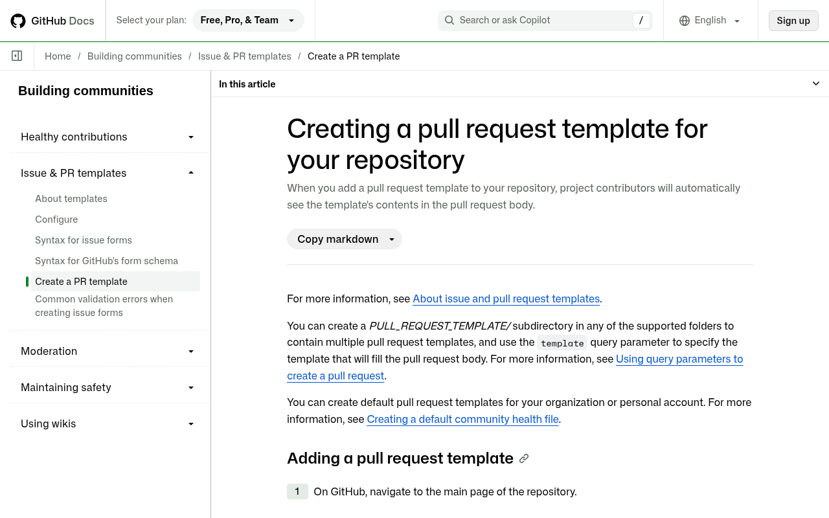Open Creating a default community health file link
Image resolution: width=829 pixels, height=518 pixels.
point(462,419)
